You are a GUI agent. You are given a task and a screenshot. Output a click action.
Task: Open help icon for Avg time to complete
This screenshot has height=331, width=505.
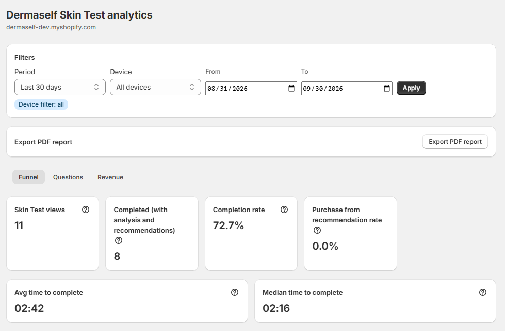pos(235,292)
